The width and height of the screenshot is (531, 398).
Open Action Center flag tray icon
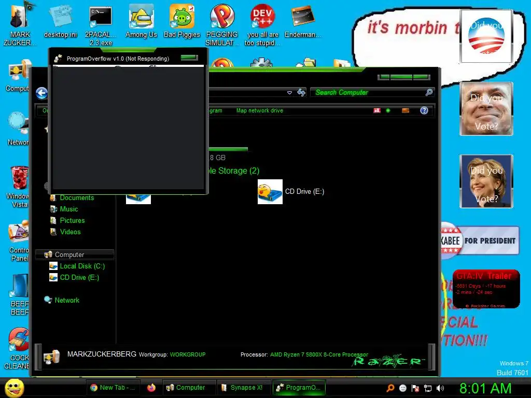415,388
